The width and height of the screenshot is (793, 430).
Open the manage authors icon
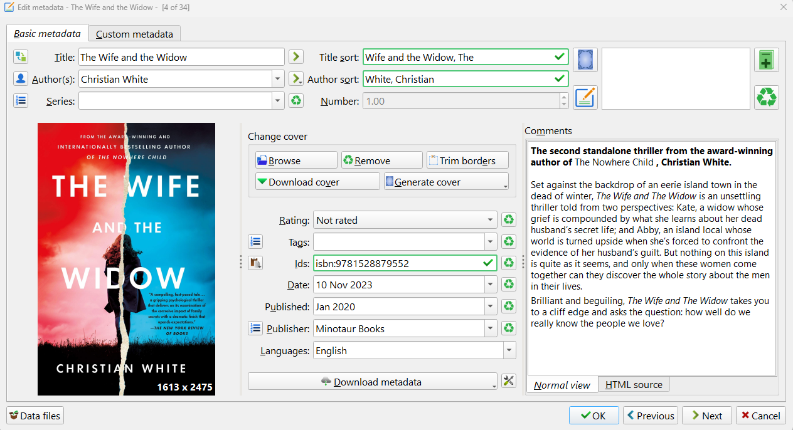(21, 79)
